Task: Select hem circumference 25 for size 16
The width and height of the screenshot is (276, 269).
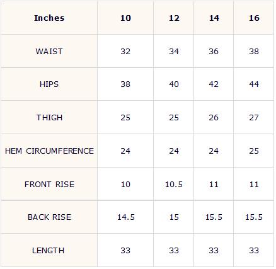Action: click(x=254, y=151)
